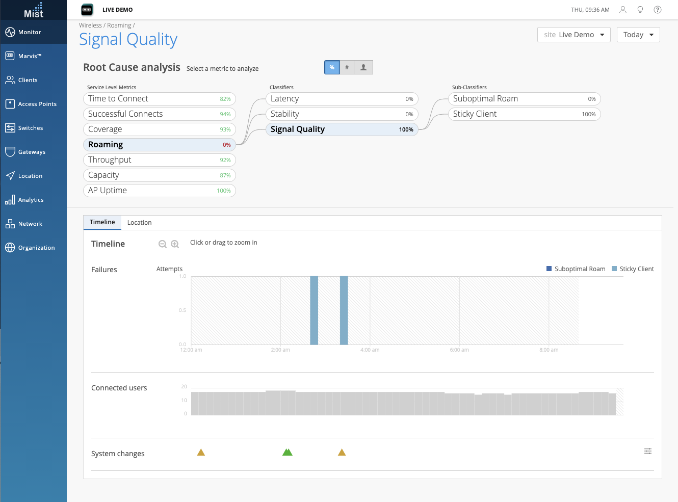Open system changes filter settings icon
Screen dimensions: 678x502
pyautogui.click(x=648, y=451)
